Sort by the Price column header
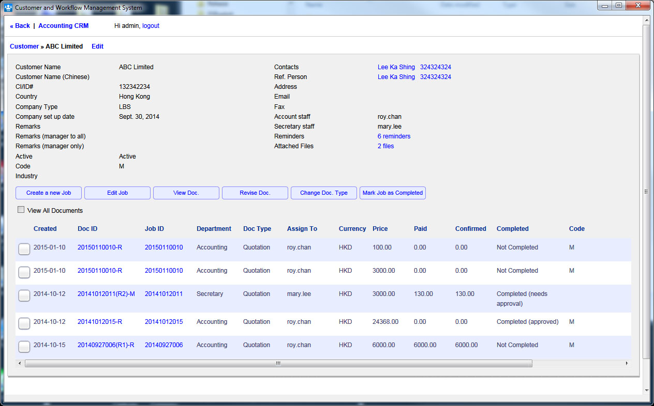The image size is (654, 406). [380, 229]
